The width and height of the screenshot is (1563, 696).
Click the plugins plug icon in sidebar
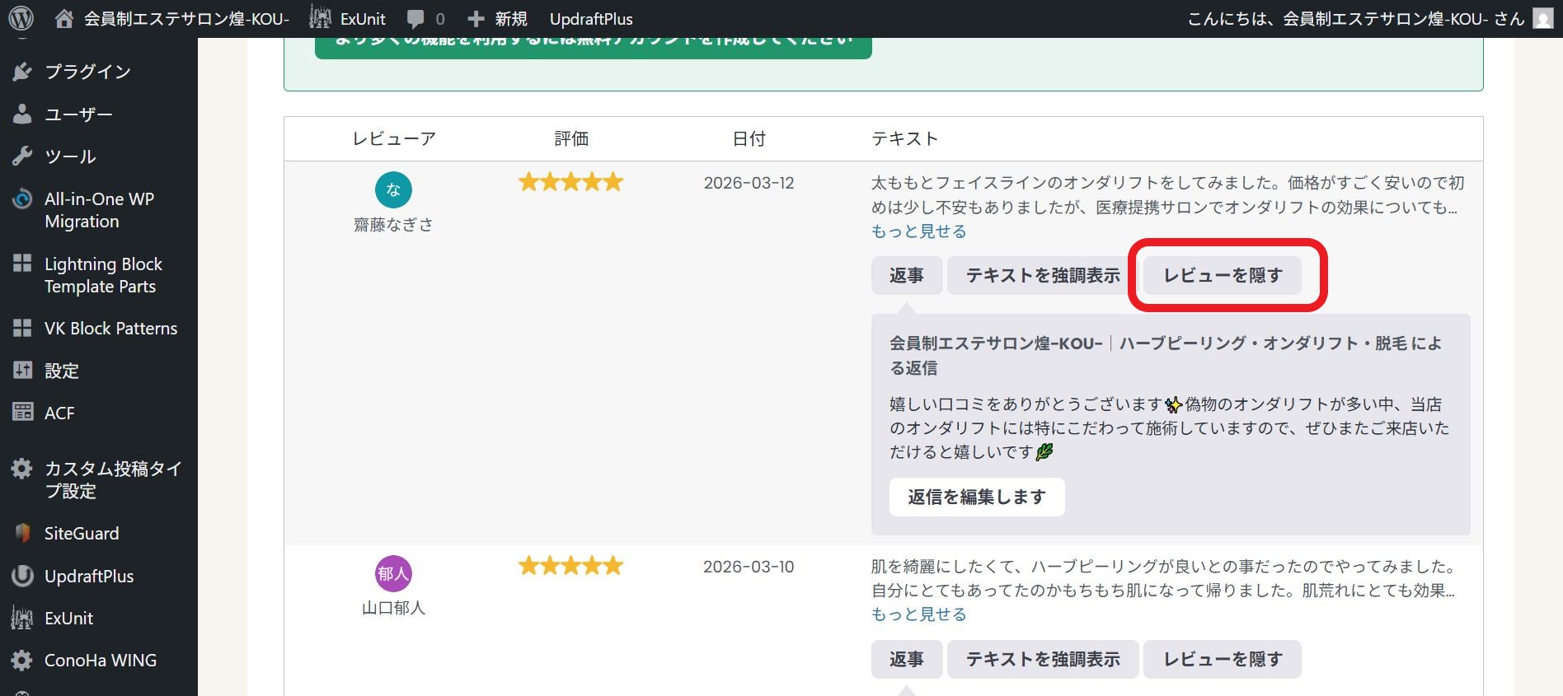[x=22, y=72]
